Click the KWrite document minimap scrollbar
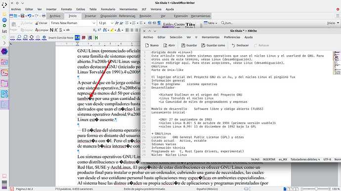Image resolution: width=341 pixels, height=191 pixels. (337, 63)
